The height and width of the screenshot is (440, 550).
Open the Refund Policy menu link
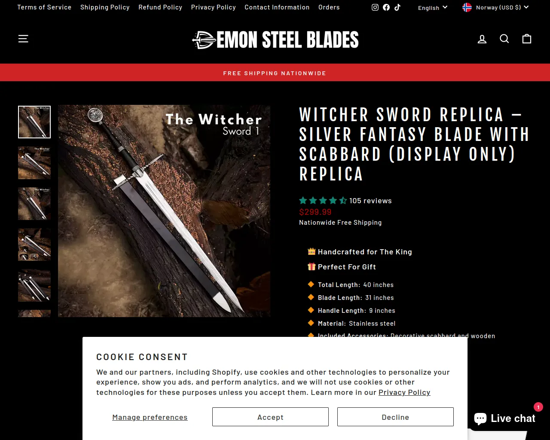click(x=160, y=7)
